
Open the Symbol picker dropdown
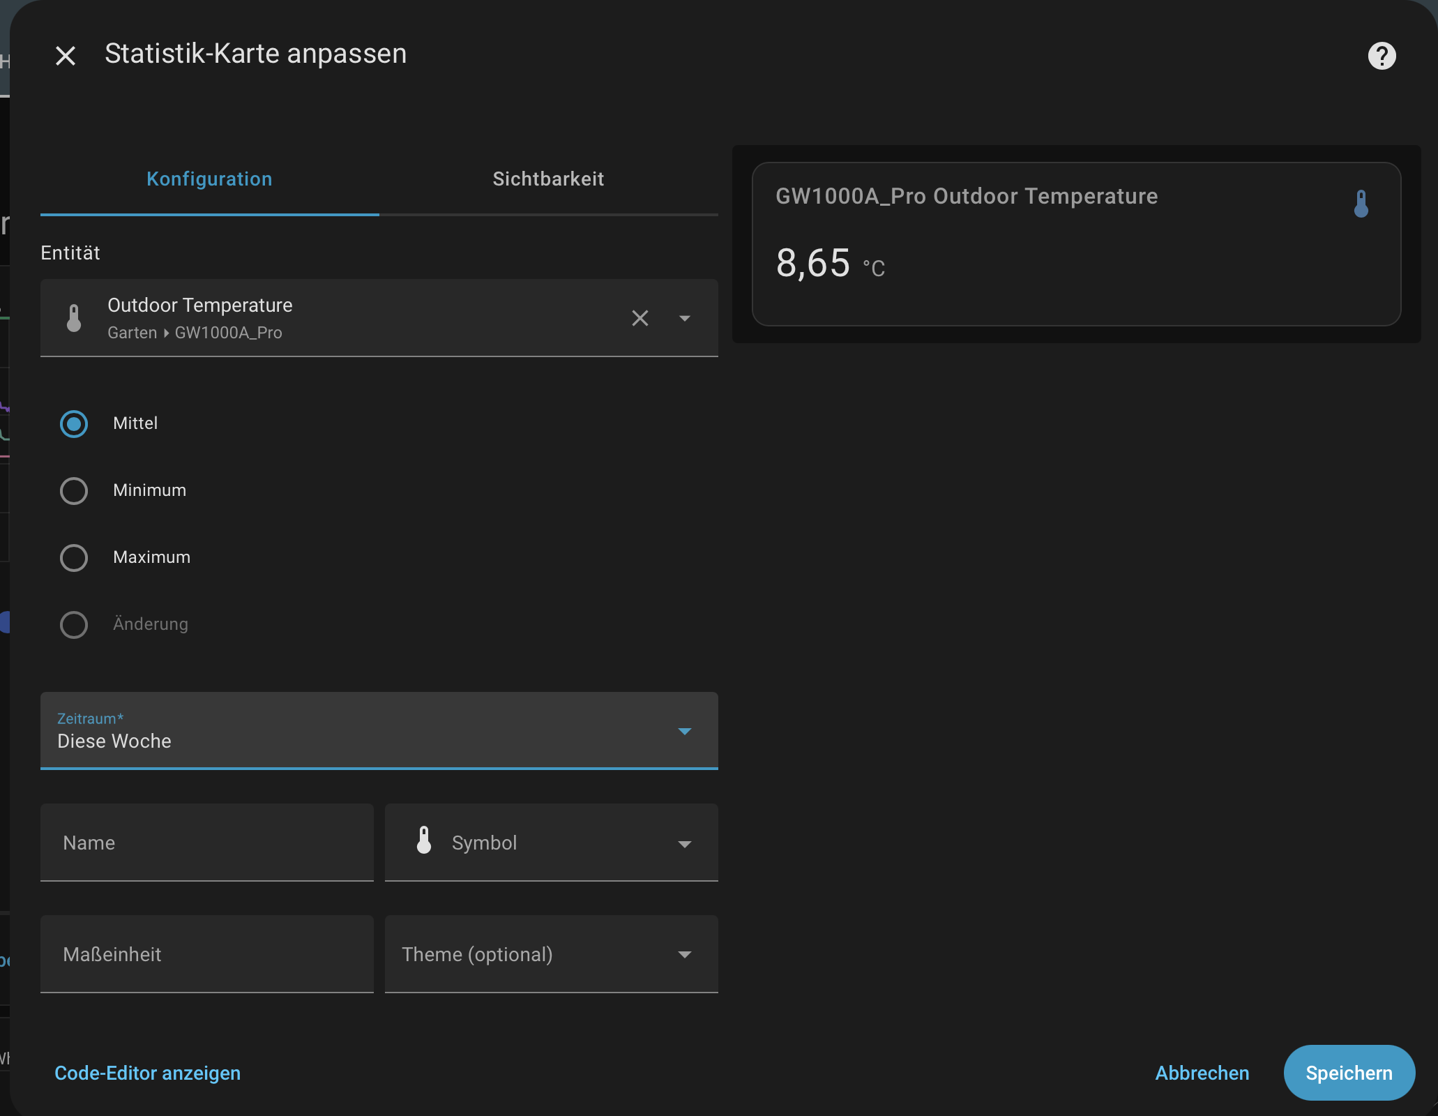click(x=684, y=843)
